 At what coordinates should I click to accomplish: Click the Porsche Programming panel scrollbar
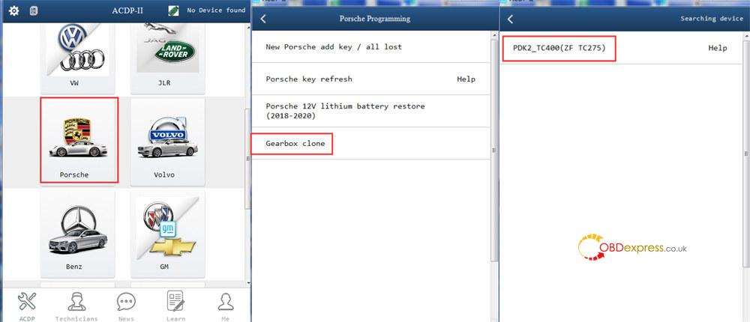[494, 151]
